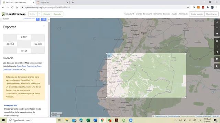Image resolution: width=220 pixels, height=123 pixels.
Task: Add a note to the map
Action: tap(217, 59)
